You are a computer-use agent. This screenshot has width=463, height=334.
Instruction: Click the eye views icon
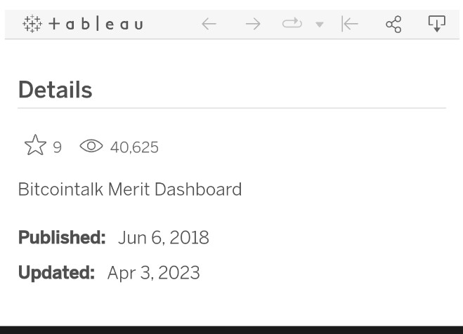coord(91,146)
